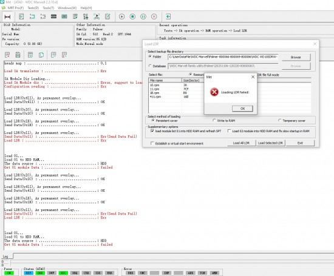Click the copy log icon above log panel
The height and width of the screenshot is (276, 334).
[x=41, y=55]
